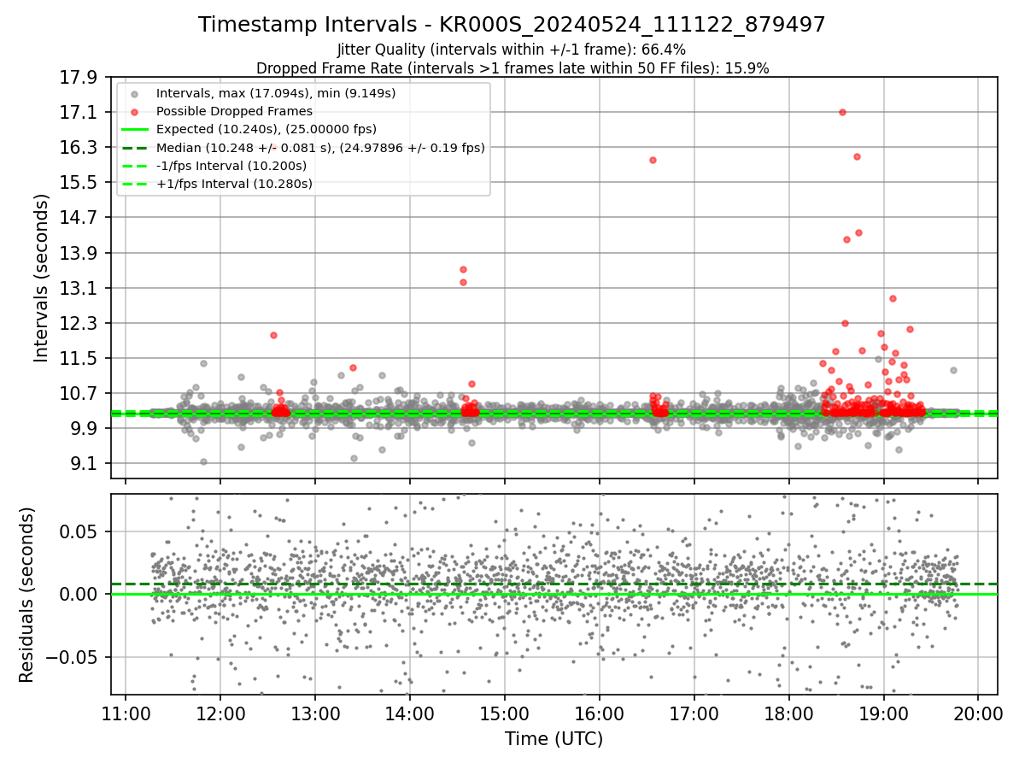1025x769 pixels.
Task: Click the y-axis tick label '13.9'
Action: click(x=81, y=253)
